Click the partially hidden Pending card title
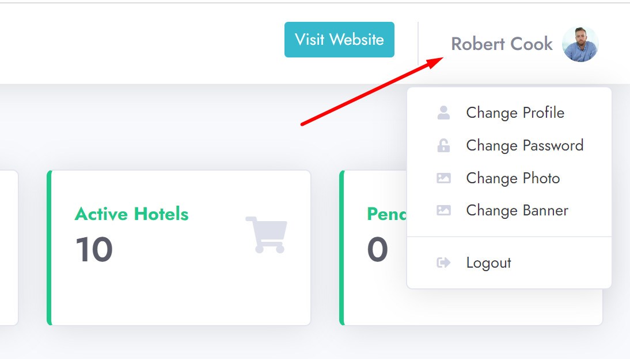Viewport: 630px width, 359px height. [386, 214]
